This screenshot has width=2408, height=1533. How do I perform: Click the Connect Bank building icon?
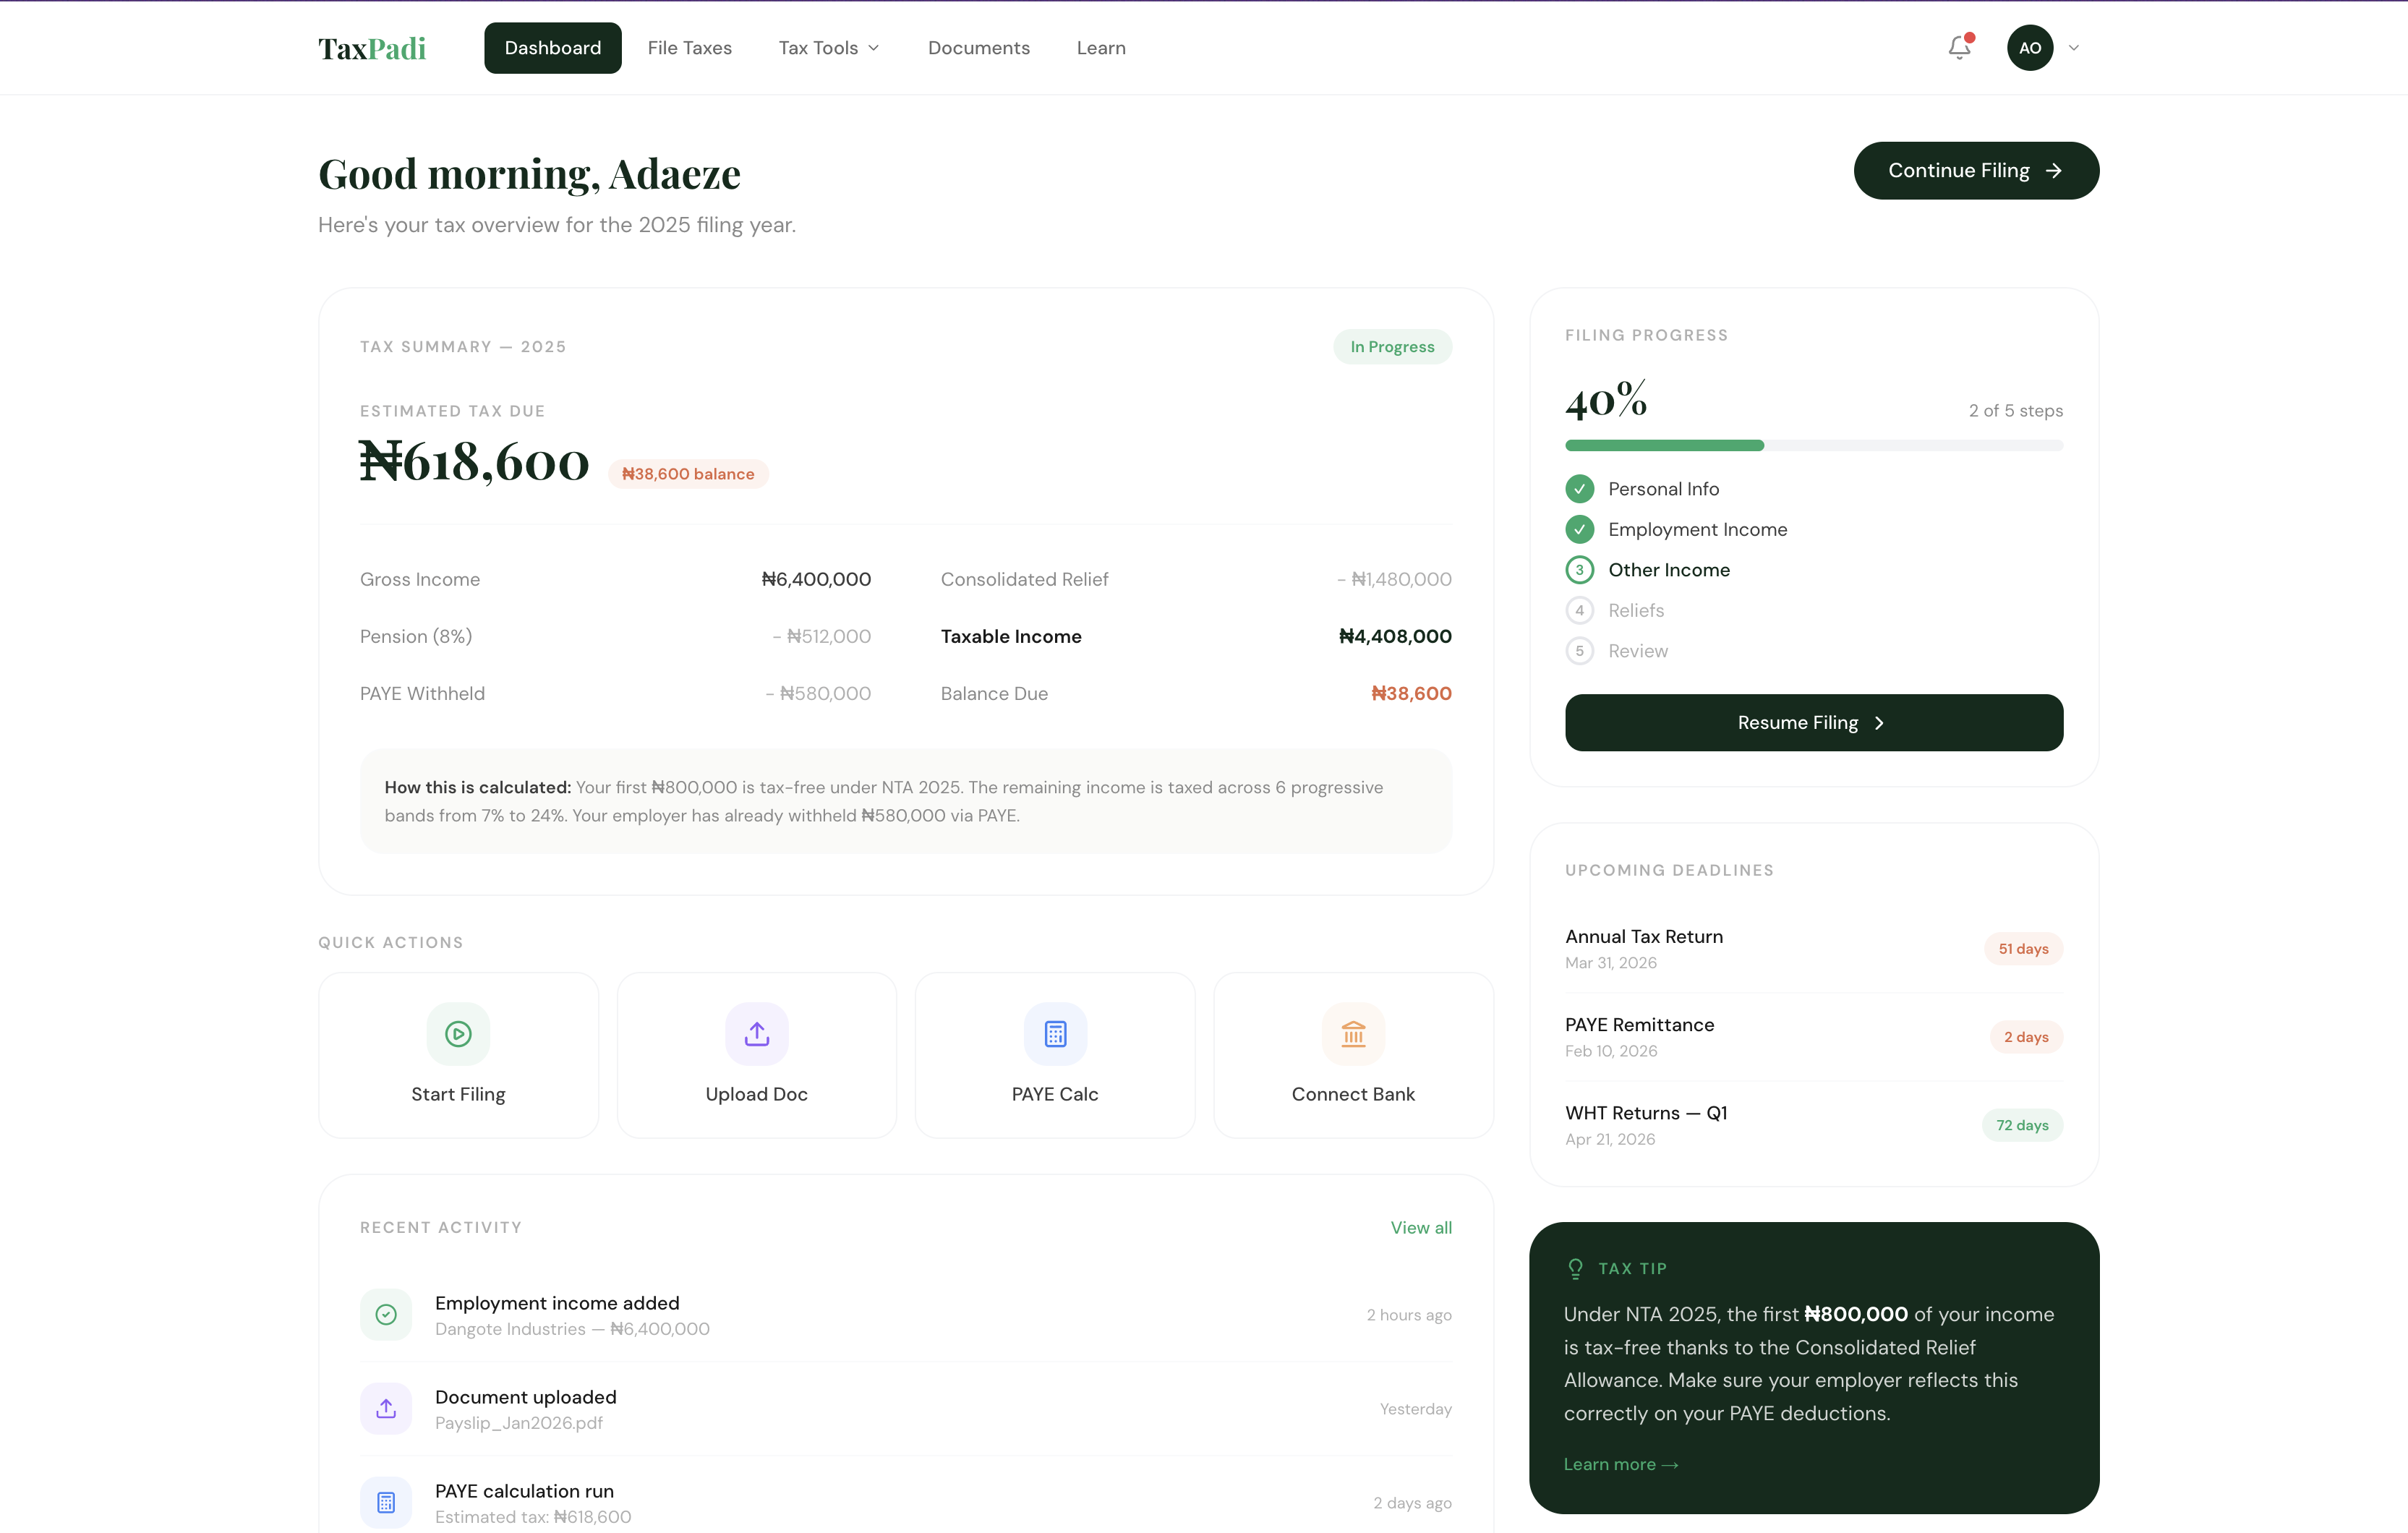pyautogui.click(x=1352, y=1033)
